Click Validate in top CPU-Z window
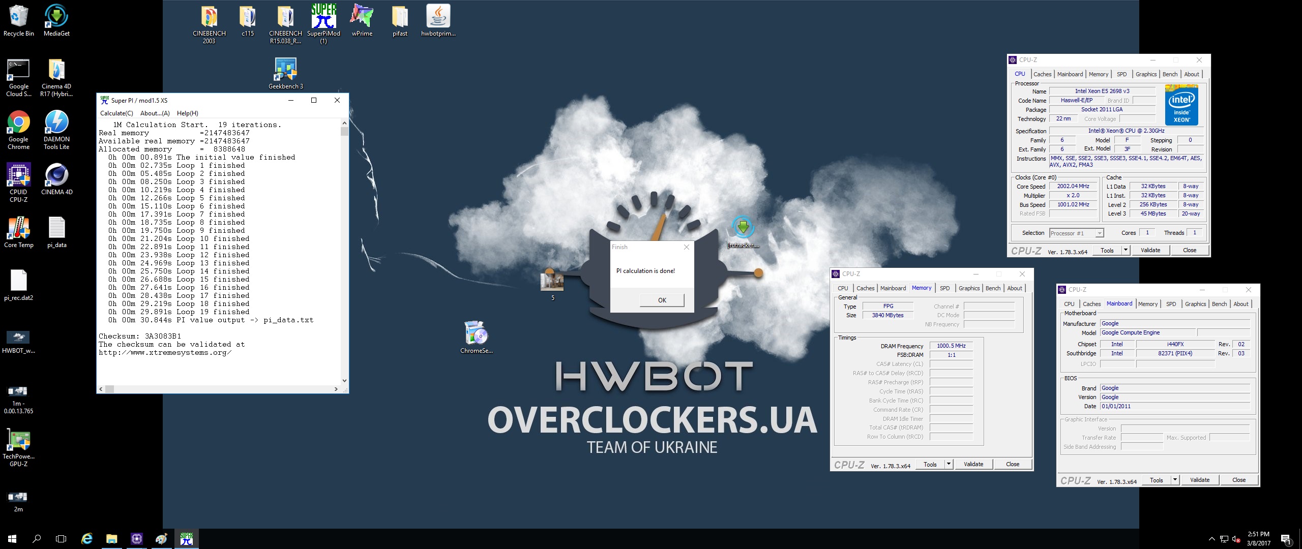The height and width of the screenshot is (549, 1302). pyautogui.click(x=1150, y=250)
